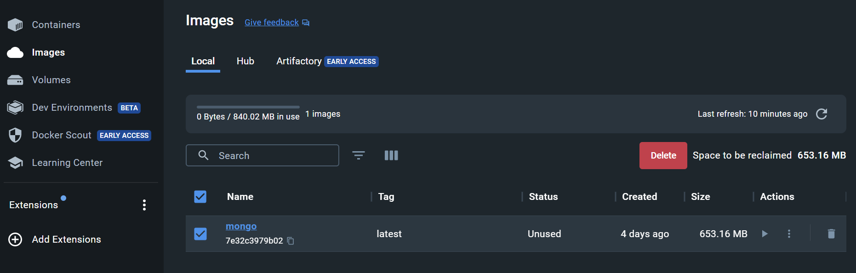856x273 pixels.
Task: Open Dev Environments in the sidebar
Action: tap(72, 108)
